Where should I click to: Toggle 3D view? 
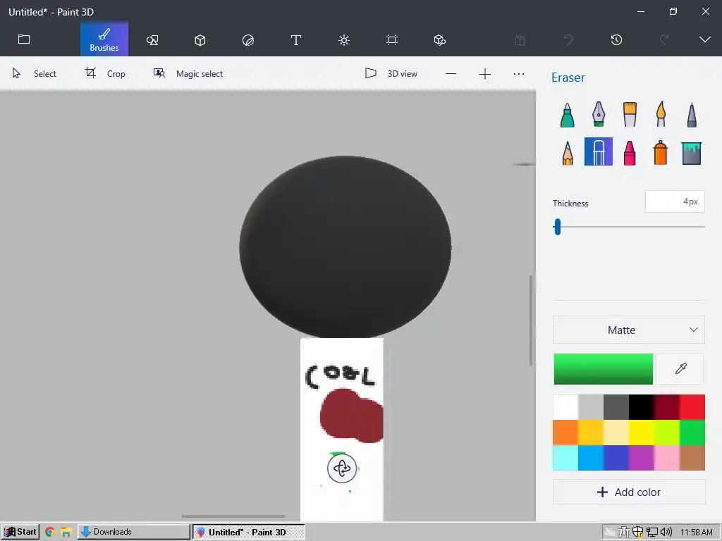point(391,73)
